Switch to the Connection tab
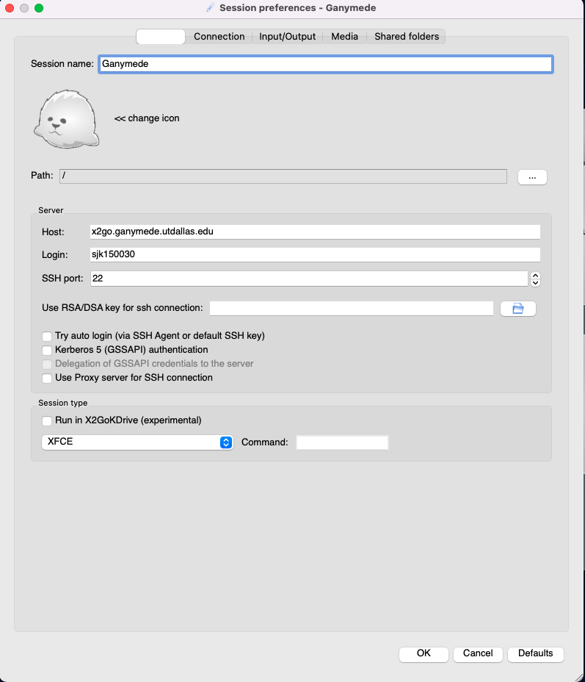Screen dimensions: 585x682 (x=219, y=37)
